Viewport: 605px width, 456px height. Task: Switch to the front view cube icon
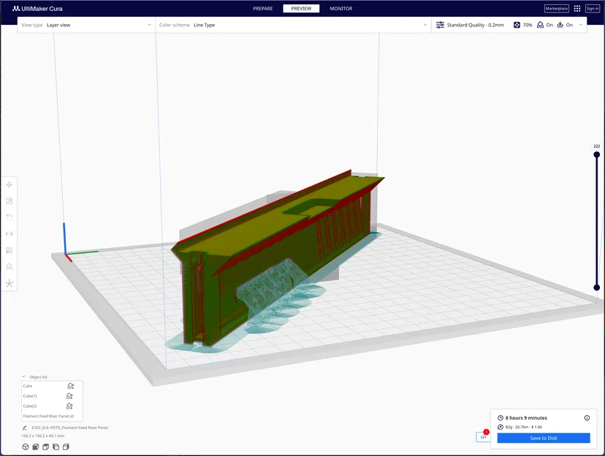[36, 447]
